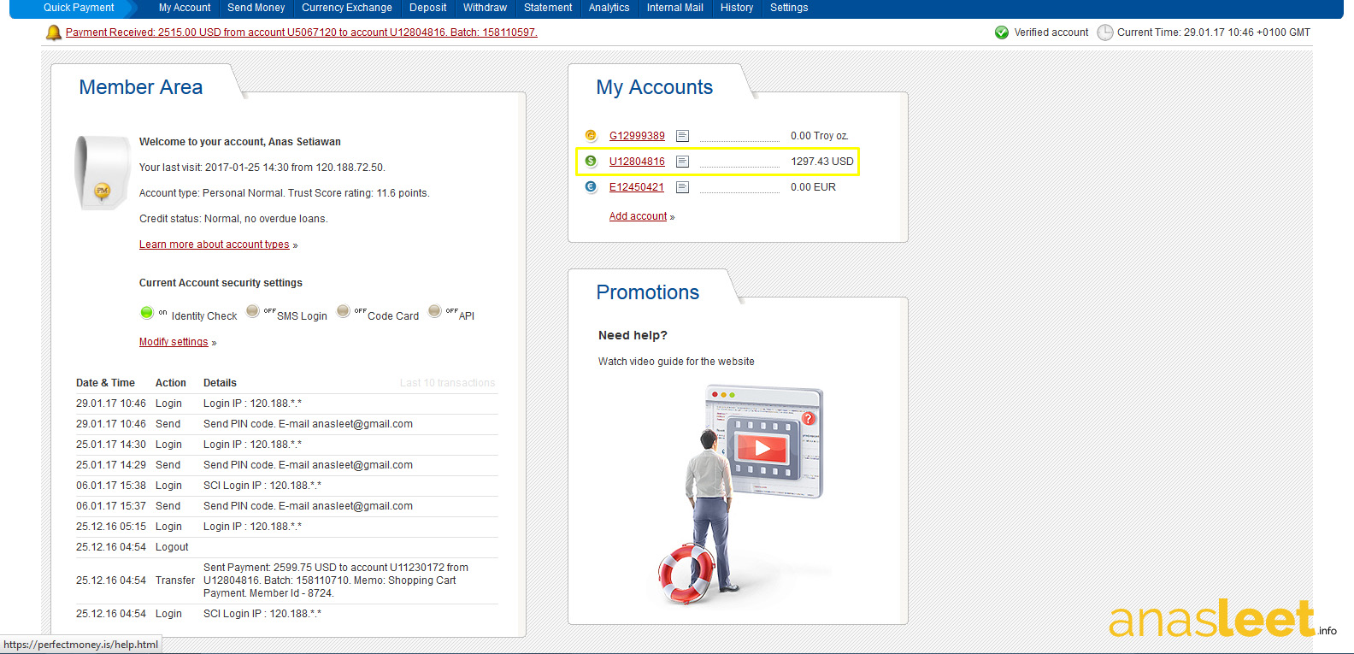Open statement icon next to E12450421

pyautogui.click(x=682, y=187)
